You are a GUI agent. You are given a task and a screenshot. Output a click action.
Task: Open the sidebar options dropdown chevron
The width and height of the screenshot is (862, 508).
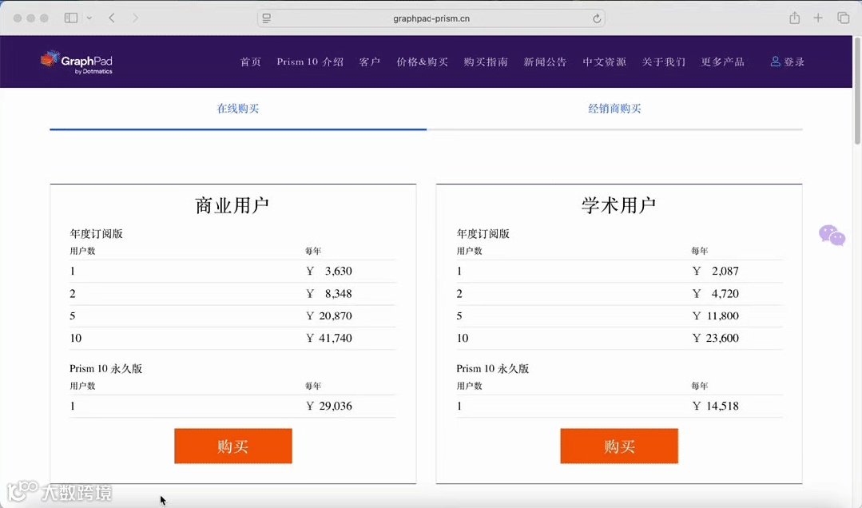(89, 18)
